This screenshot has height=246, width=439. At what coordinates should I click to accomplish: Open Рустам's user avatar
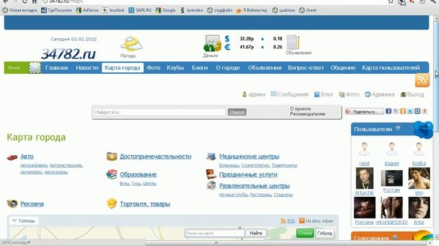point(392,178)
